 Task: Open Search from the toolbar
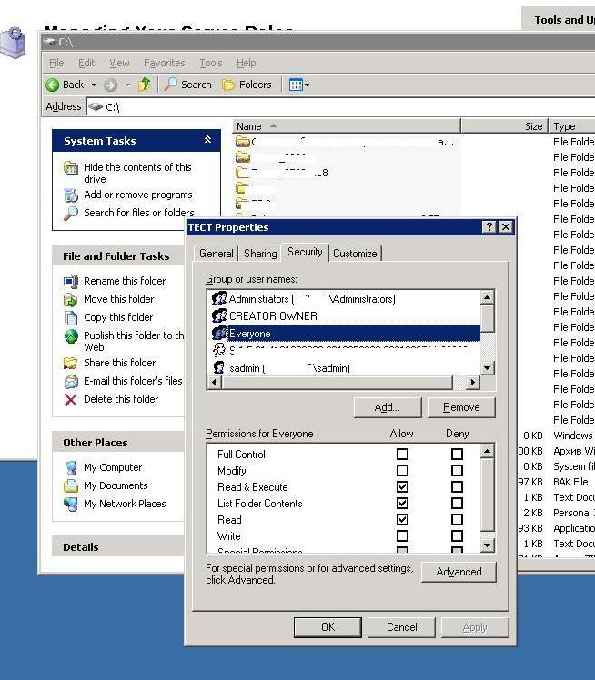(187, 85)
